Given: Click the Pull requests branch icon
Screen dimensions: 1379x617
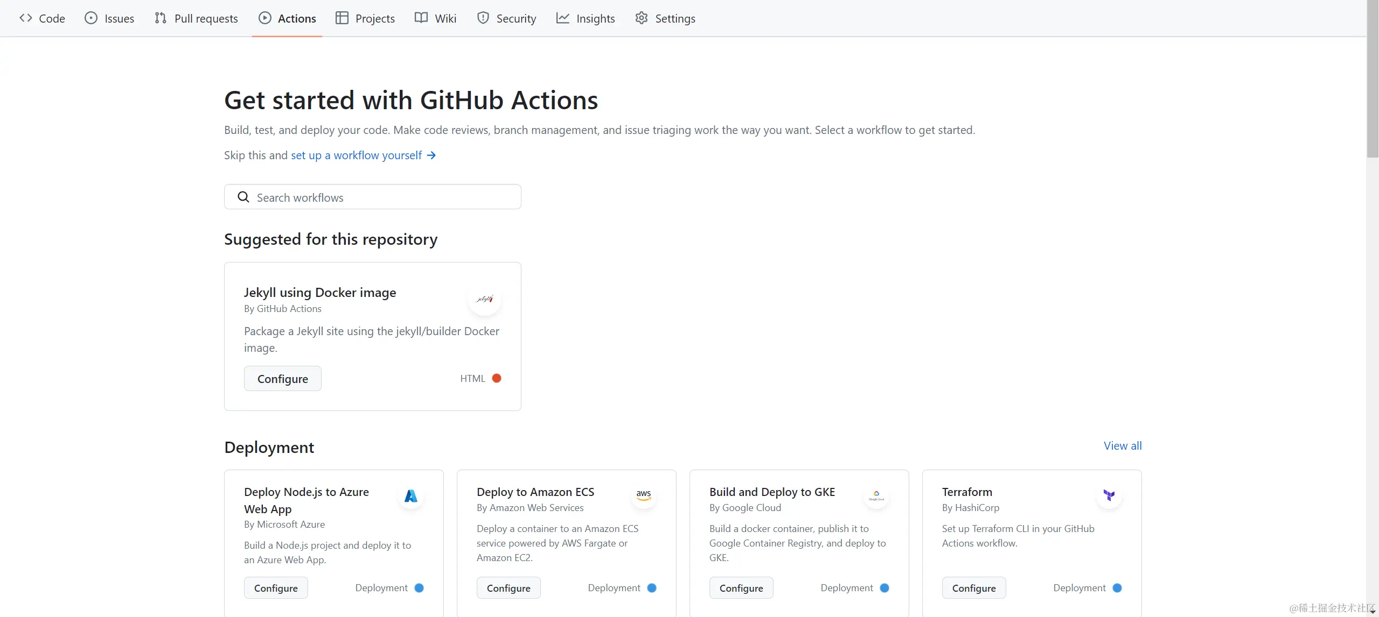Looking at the screenshot, I should (x=159, y=18).
